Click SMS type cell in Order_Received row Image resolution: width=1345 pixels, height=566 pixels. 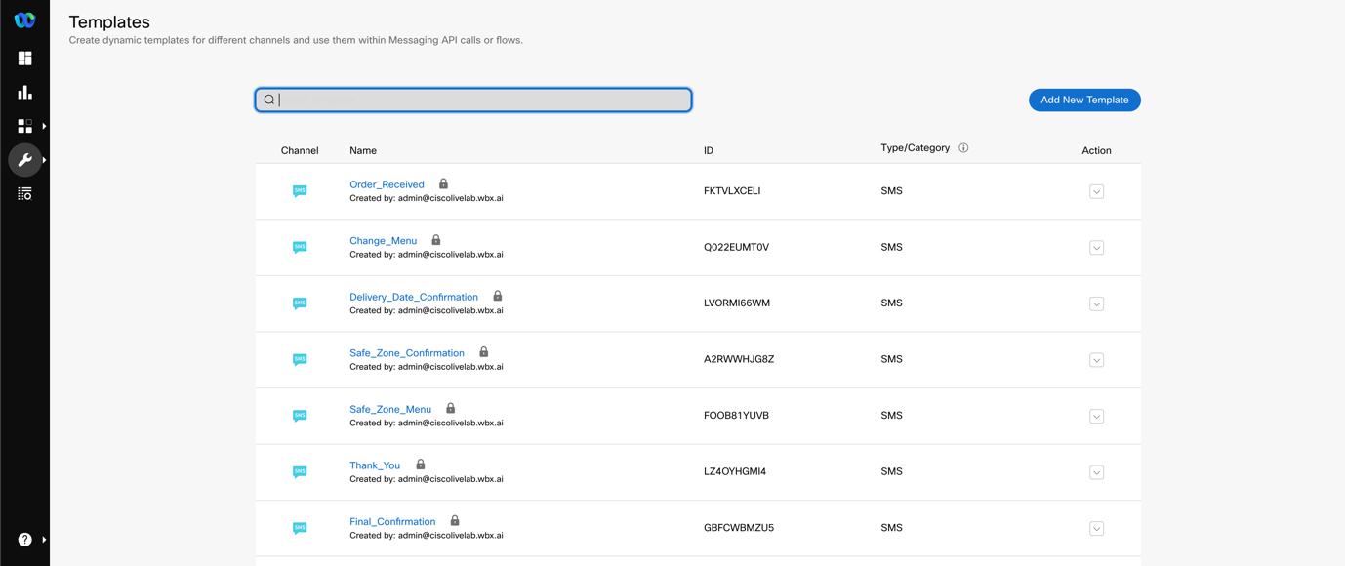point(891,191)
